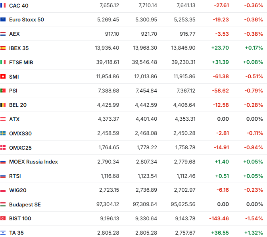
Task: Open the CAC 40 index link
Action: point(19,6)
